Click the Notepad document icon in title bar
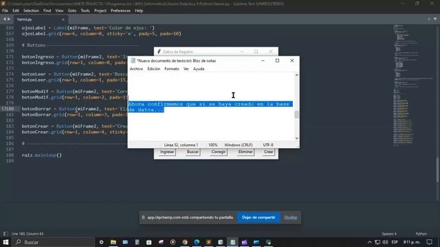Viewport: 440px width, 247px height. click(133, 60)
